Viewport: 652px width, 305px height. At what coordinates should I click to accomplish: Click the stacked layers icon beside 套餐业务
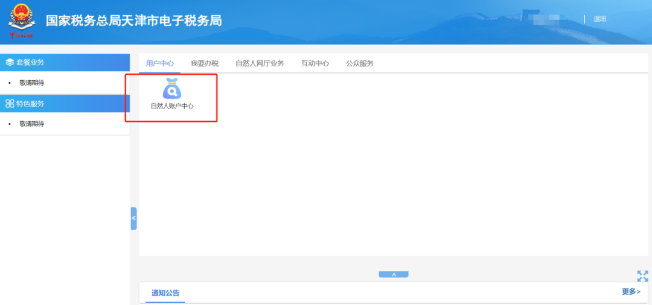[x=10, y=62]
